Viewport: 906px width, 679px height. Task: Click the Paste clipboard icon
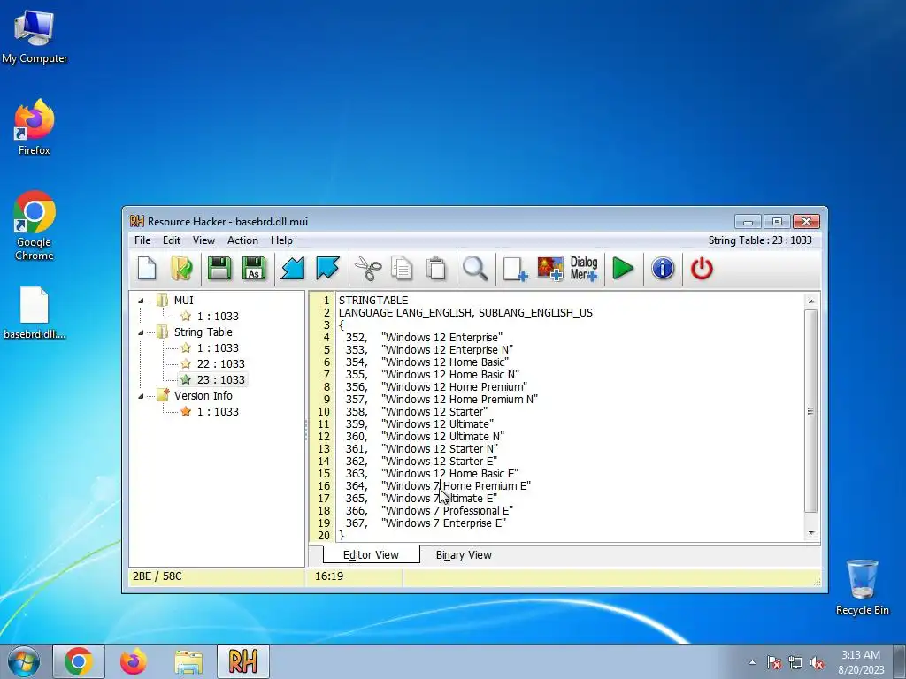(436, 269)
